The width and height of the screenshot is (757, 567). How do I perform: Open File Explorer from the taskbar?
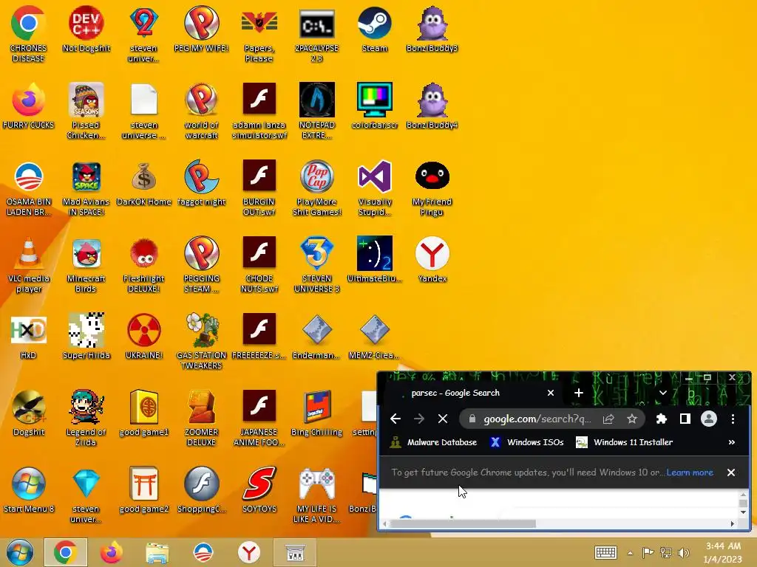click(x=157, y=552)
